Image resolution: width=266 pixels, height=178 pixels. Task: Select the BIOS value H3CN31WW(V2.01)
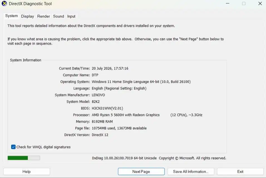107,108
